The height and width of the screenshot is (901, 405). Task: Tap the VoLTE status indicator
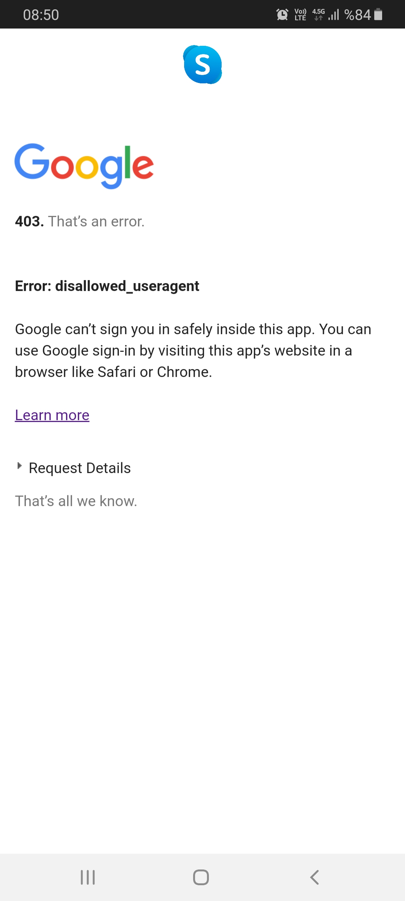pos(300,15)
